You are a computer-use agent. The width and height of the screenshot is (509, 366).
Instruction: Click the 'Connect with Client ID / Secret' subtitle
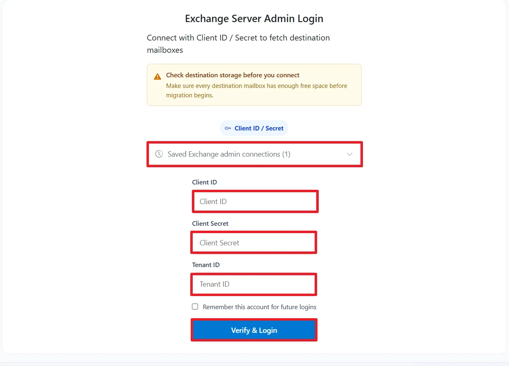click(x=238, y=44)
